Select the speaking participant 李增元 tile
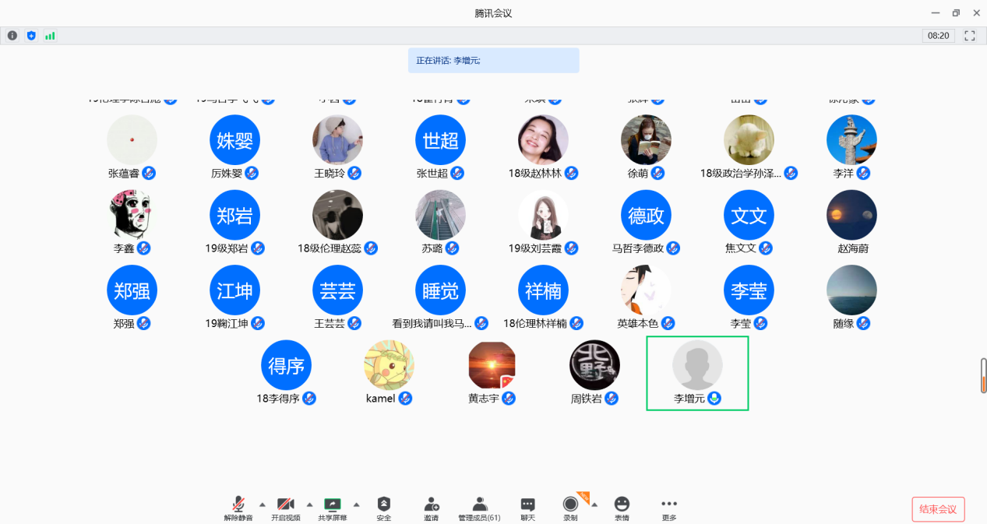987x524 pixels. click(x=697, y=373)
